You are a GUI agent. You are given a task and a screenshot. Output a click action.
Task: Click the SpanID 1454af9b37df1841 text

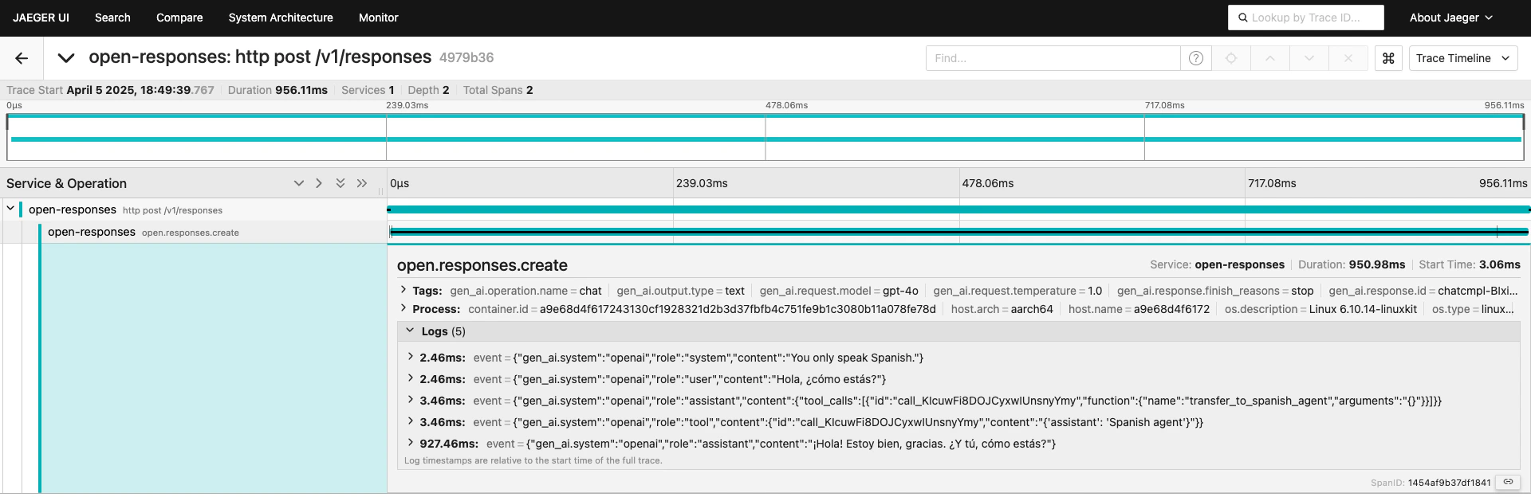[x=1431, y=483]
